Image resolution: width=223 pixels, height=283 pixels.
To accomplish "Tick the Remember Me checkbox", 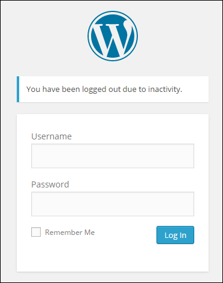I will (36, 232).
